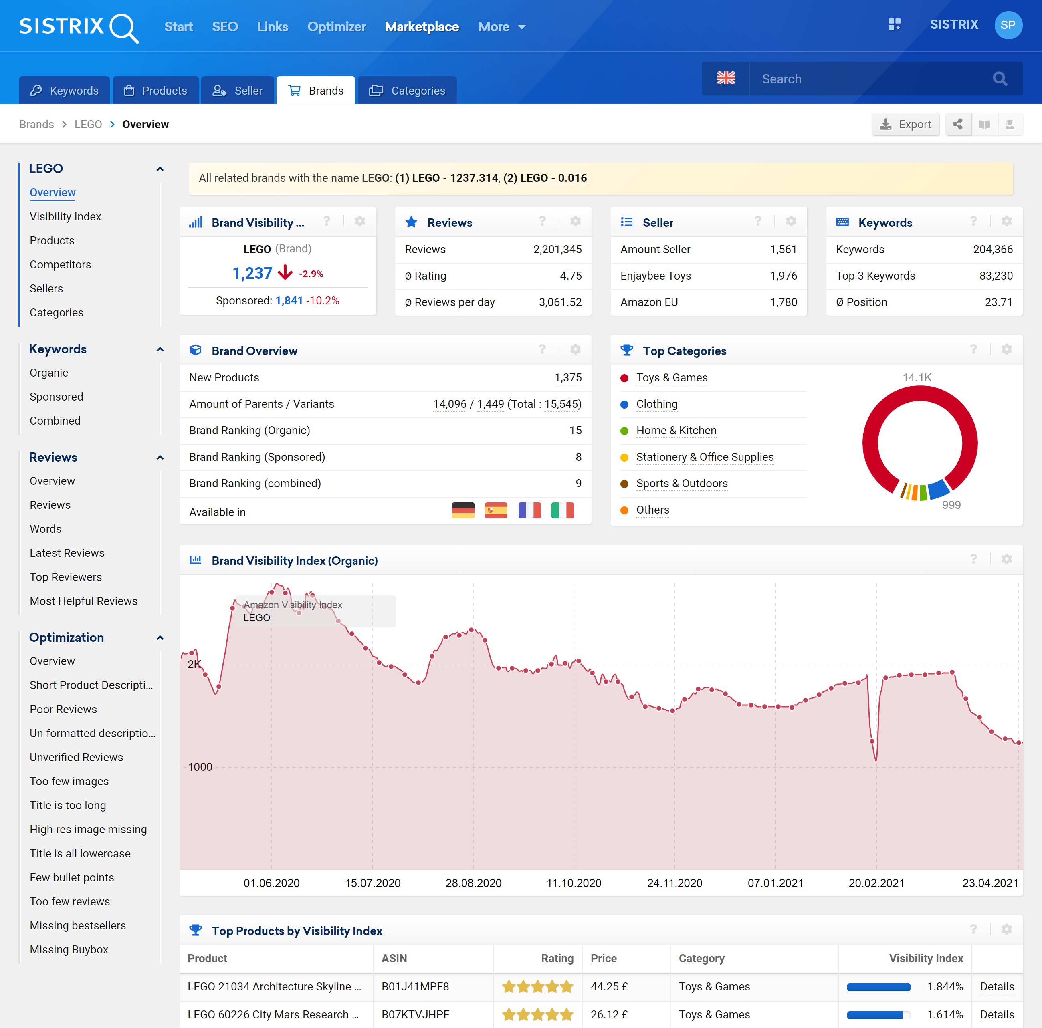
Task: Go to Brands breadcrumb
Action: tap(37, 125)
